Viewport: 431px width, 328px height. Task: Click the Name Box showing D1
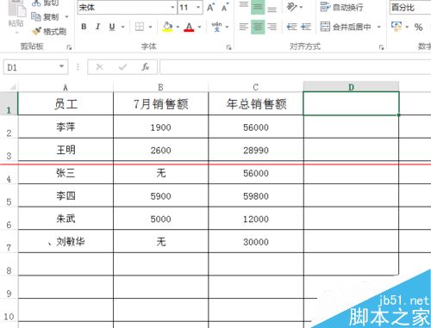[30, 67]
